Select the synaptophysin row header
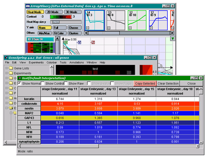 pyautogui.click(x=29, y=142)
